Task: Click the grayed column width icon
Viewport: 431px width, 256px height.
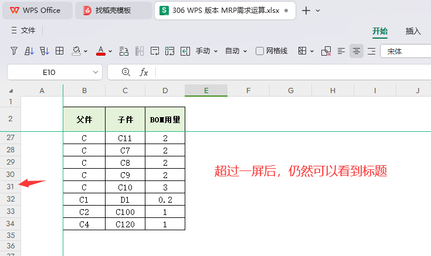Action: point(140,51)
